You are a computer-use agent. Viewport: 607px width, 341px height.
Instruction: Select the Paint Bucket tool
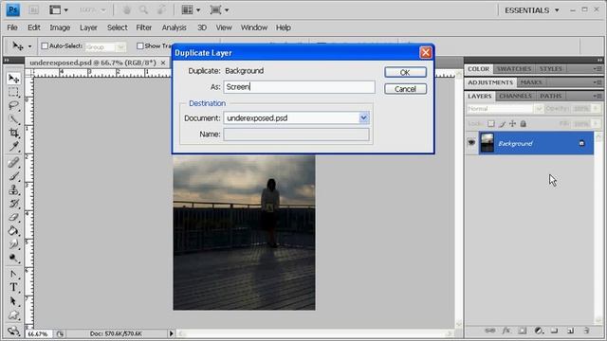(13, 231)
